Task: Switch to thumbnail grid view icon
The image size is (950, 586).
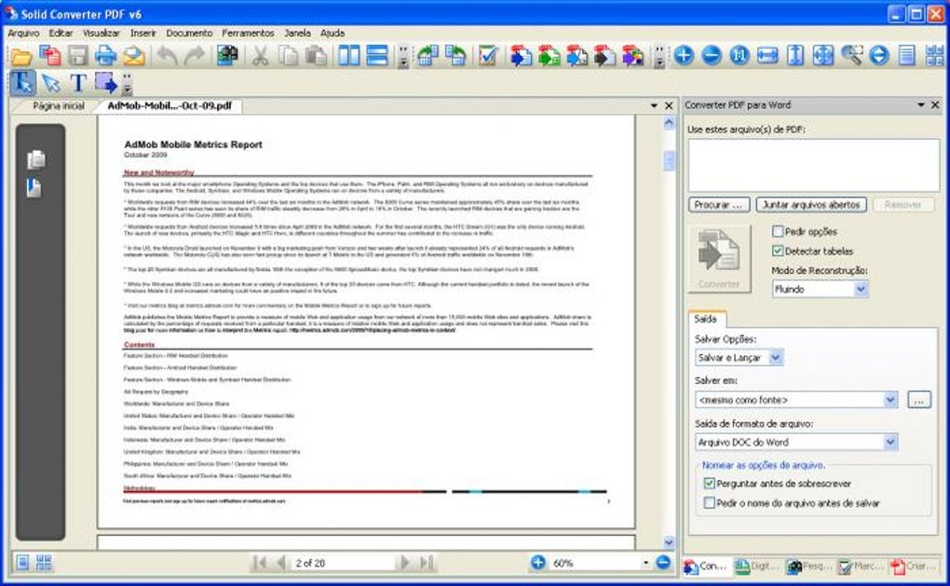Action: (44, 563)
